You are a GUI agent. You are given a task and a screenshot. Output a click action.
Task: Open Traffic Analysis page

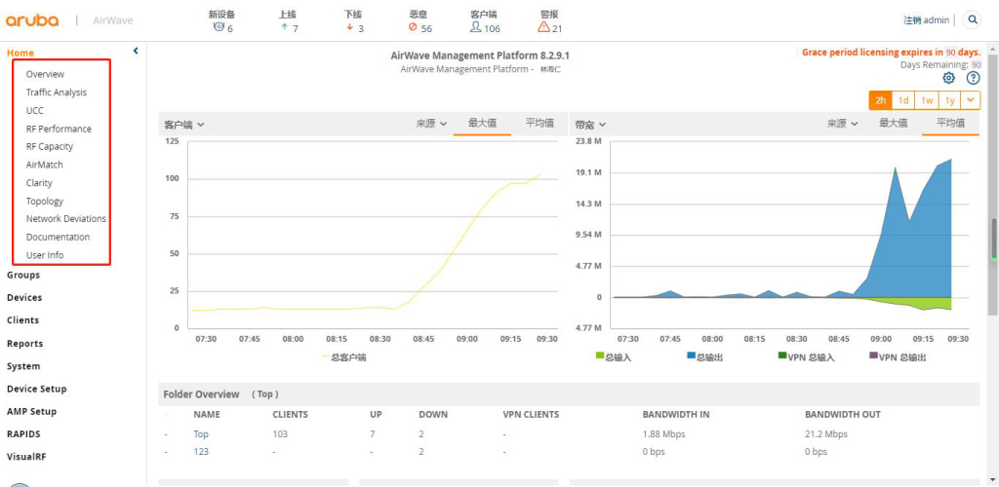pos(56,93)
